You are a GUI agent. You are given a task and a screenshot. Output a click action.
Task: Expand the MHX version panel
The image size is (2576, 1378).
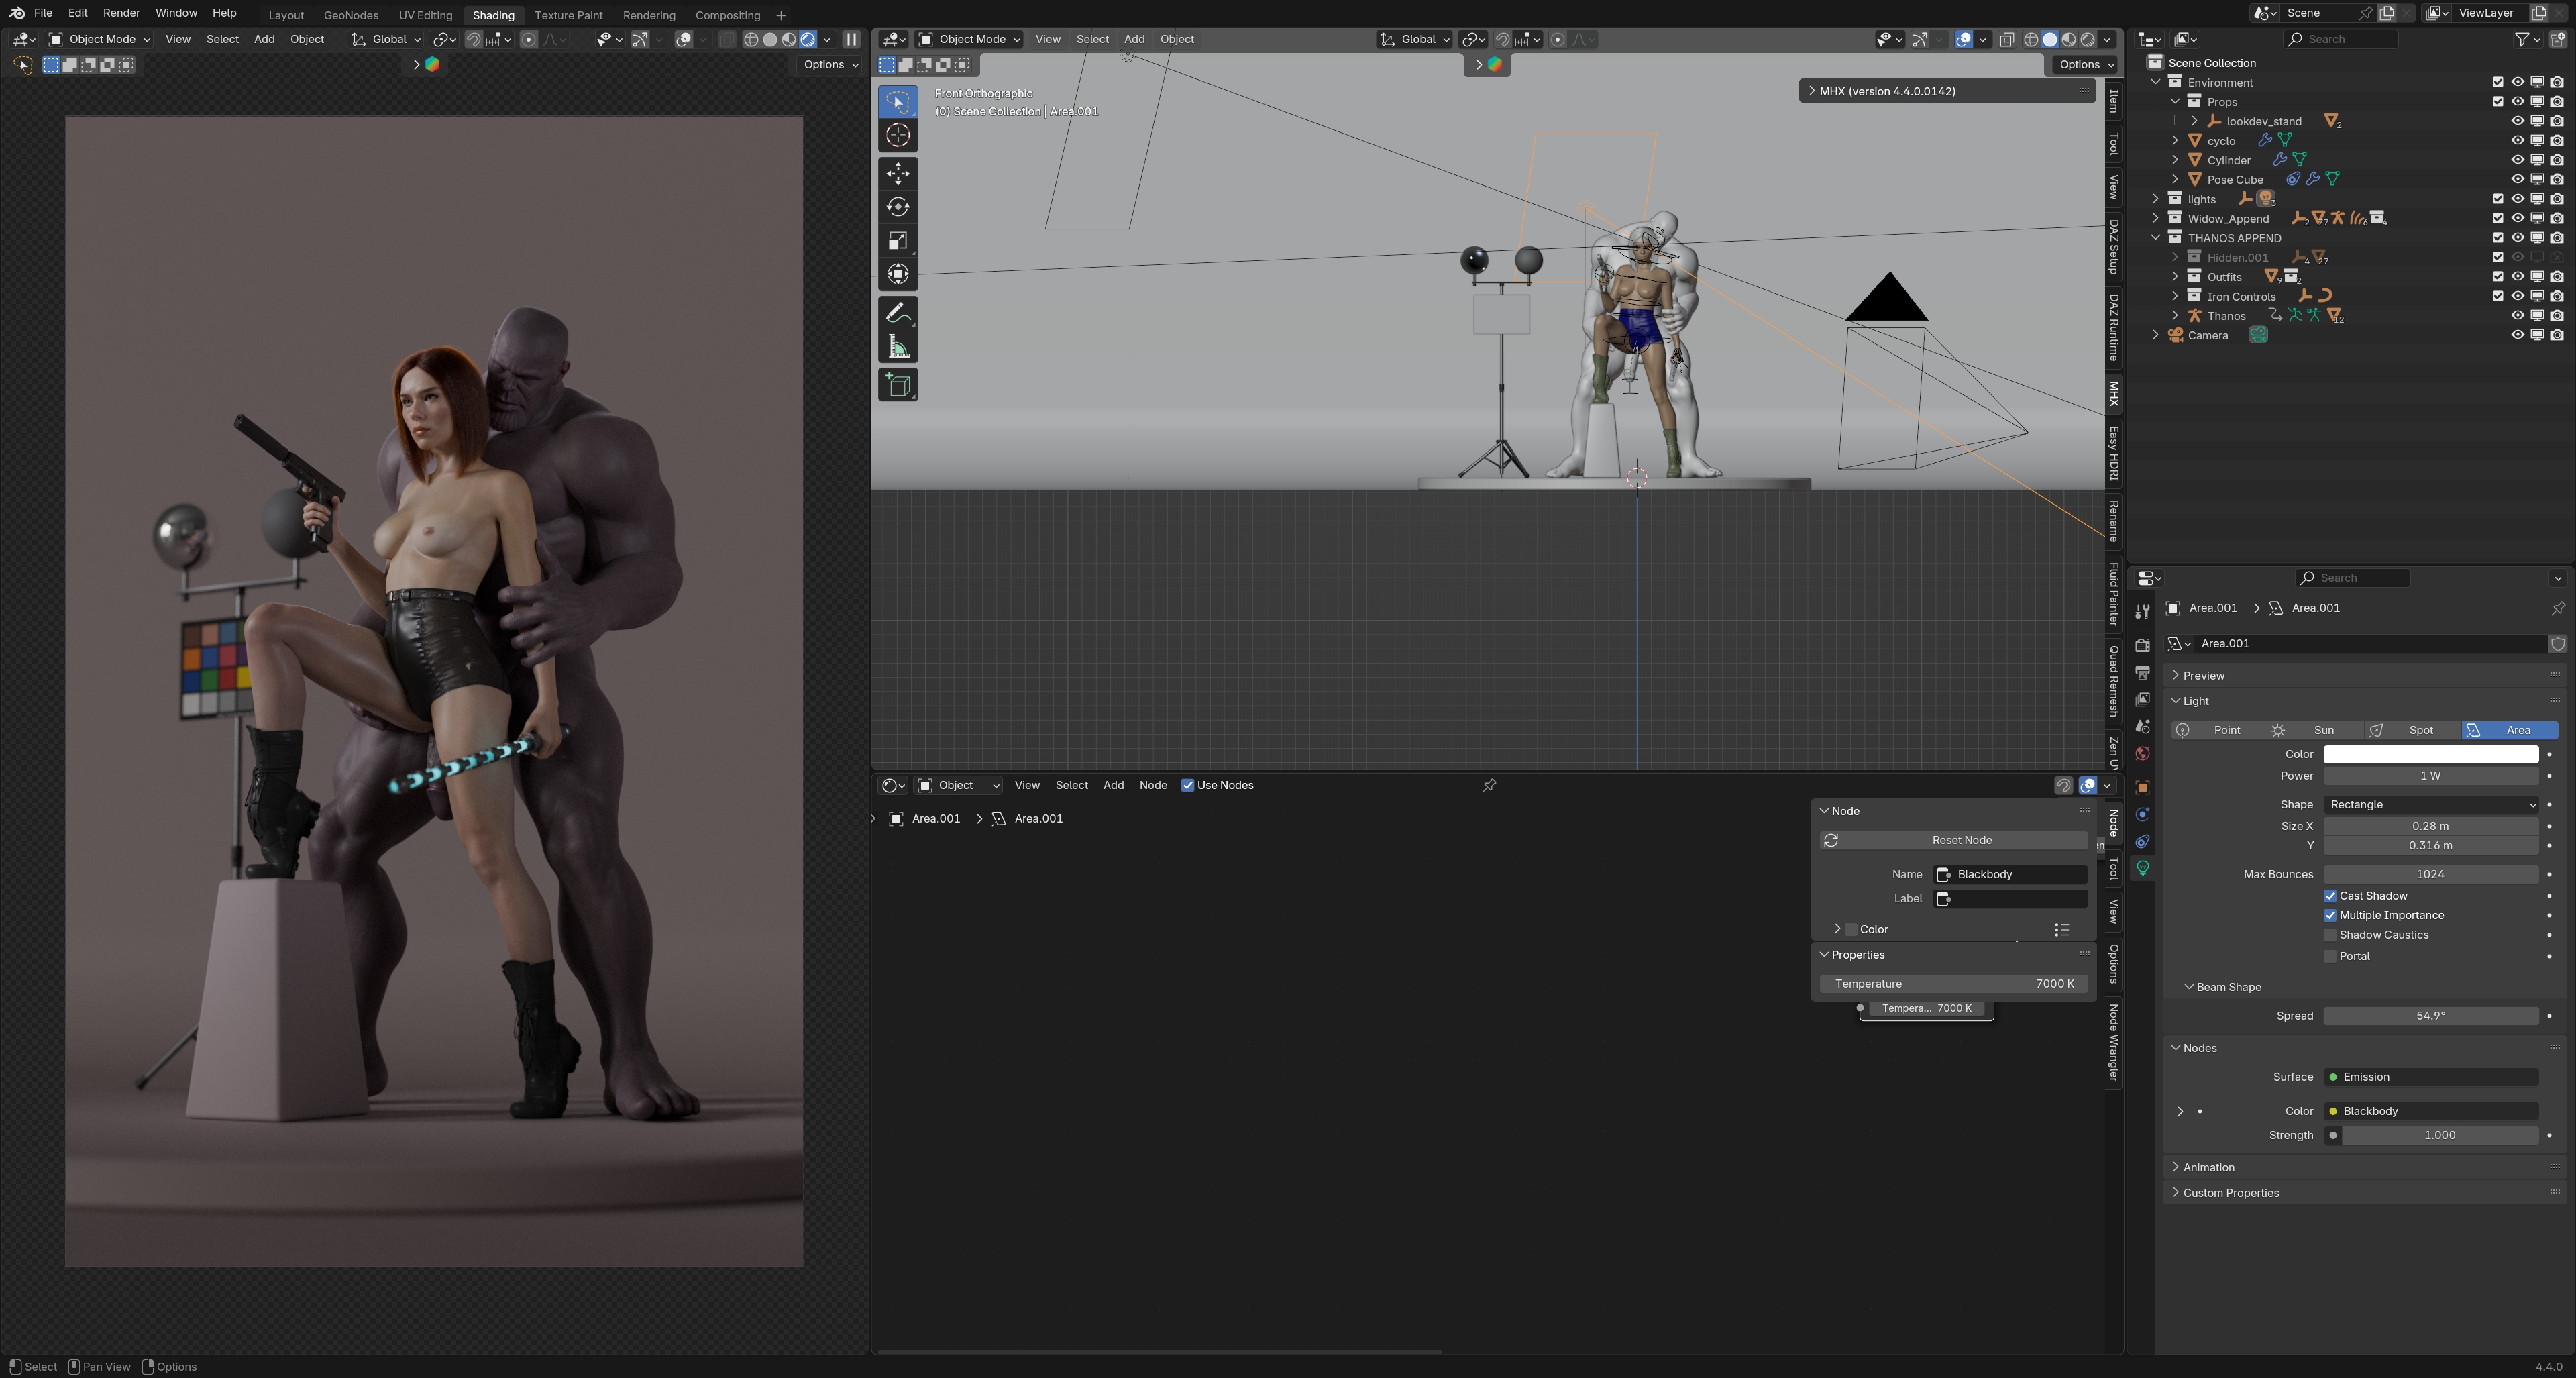[x=1947, y=91]
